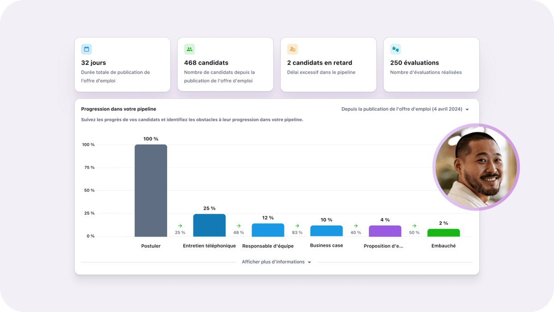Screen dimensions: 554x312
Task: Open the 468 candidats card
Action: (225, 65)
